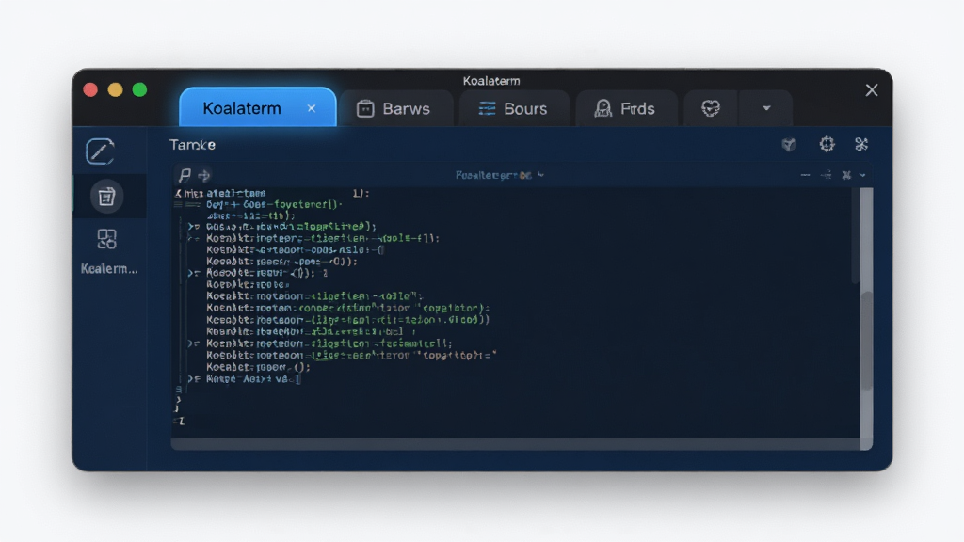Click the clipboard icon on the Barws tab
Screen dimensions: 964x542
coord(365,109)
